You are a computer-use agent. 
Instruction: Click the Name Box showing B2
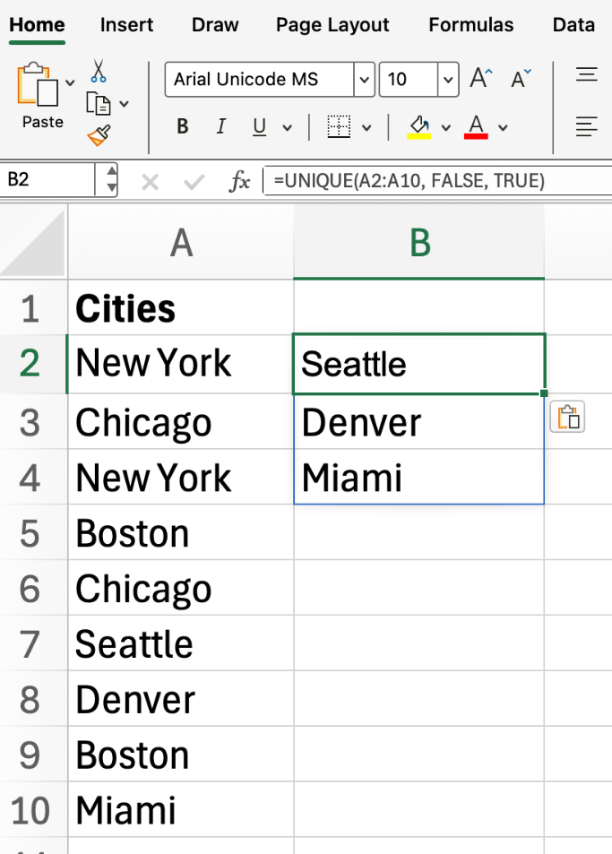[x=49, y=180]
